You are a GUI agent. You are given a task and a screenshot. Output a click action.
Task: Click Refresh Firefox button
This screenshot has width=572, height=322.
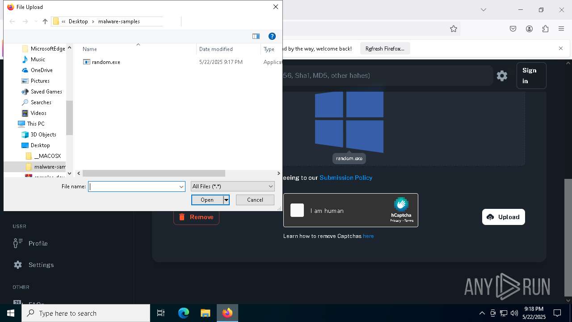click(x=385, y=49)
